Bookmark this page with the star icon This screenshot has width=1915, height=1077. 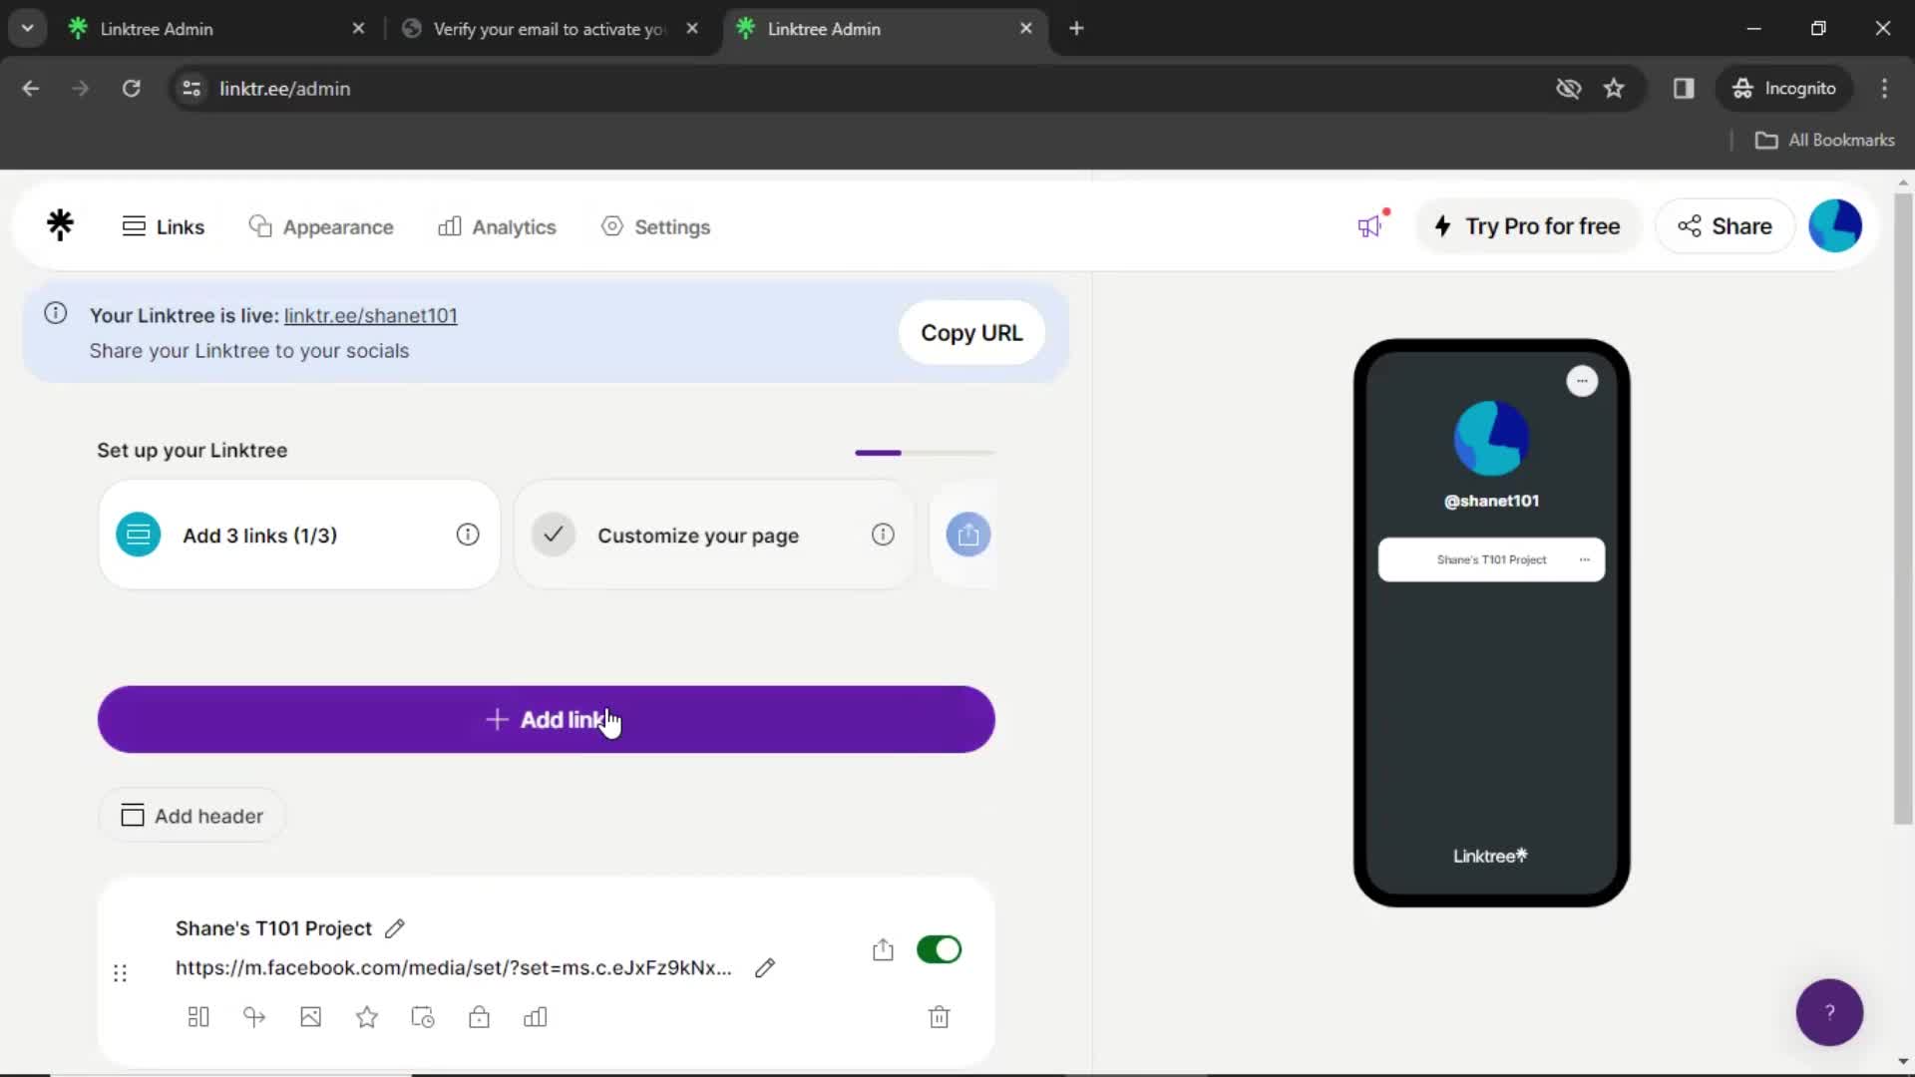(x=1614, y=89)
